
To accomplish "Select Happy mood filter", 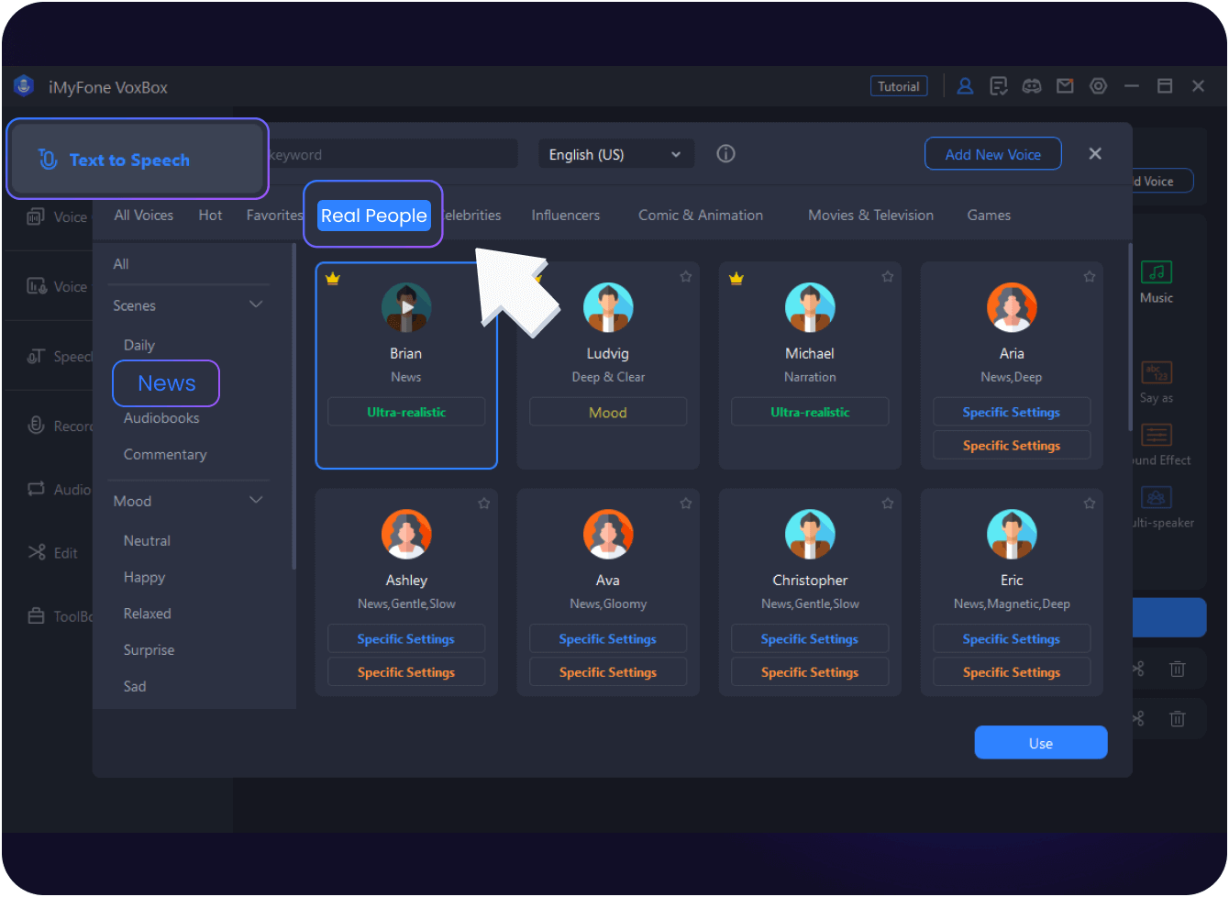I will pyautogui.click(x=144, y=577).
